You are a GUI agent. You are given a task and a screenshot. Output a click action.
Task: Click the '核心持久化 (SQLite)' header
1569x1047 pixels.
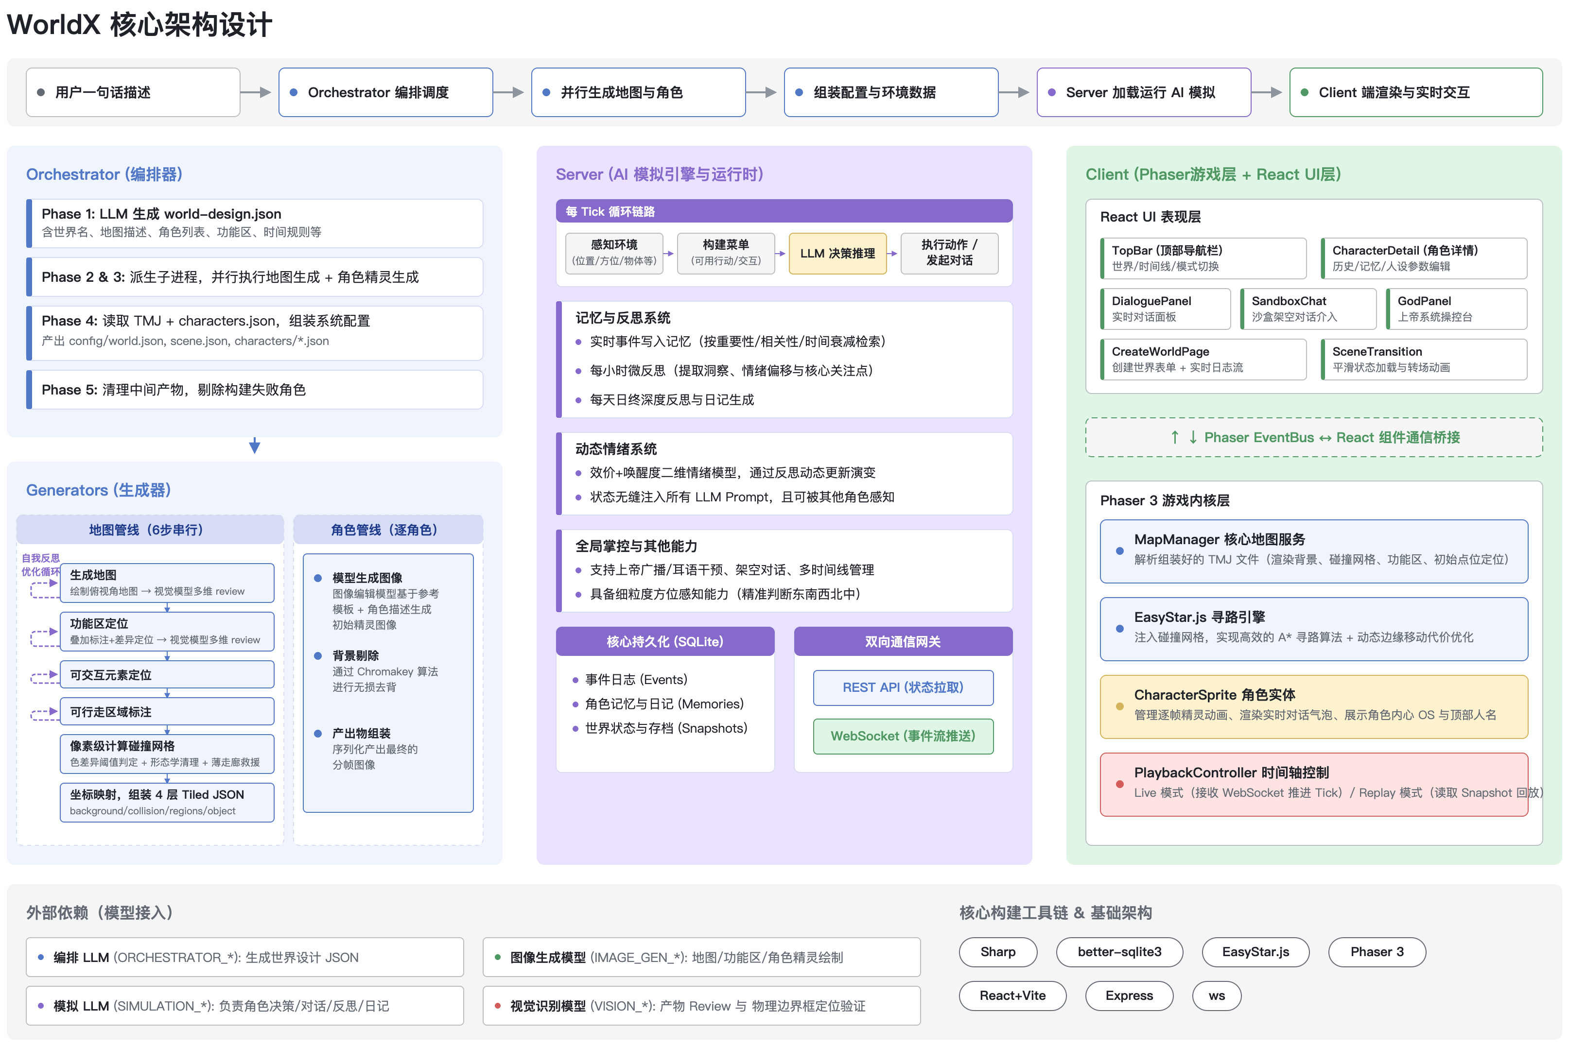[664, 641]
